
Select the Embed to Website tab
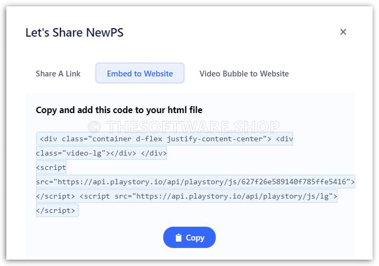[x=140, y=73]
